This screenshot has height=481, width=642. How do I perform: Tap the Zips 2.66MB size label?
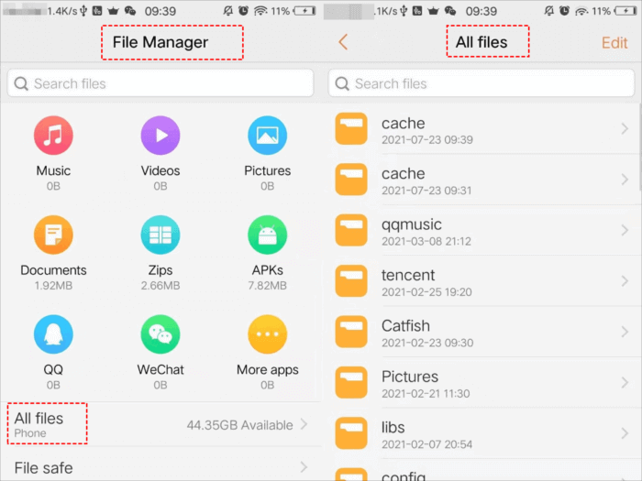160,286
